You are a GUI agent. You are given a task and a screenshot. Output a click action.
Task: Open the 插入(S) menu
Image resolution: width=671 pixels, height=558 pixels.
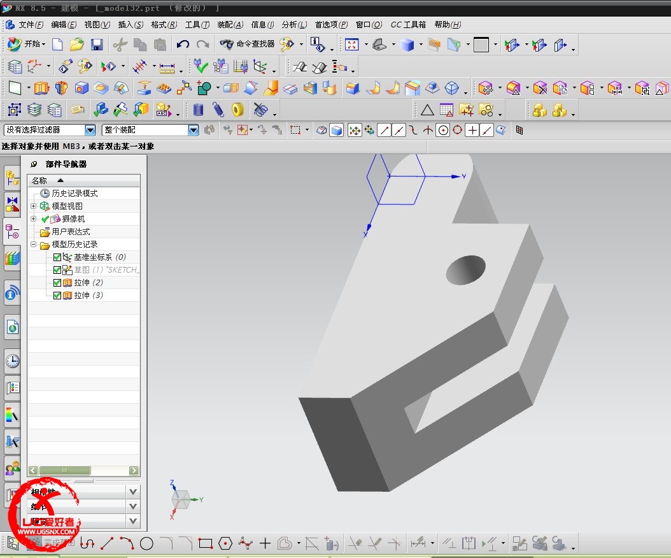[131, 25]
